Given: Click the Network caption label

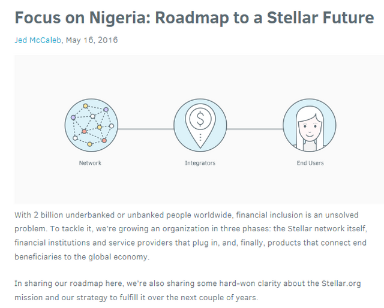Looking at the screenshot, I should tap(90, 163).
